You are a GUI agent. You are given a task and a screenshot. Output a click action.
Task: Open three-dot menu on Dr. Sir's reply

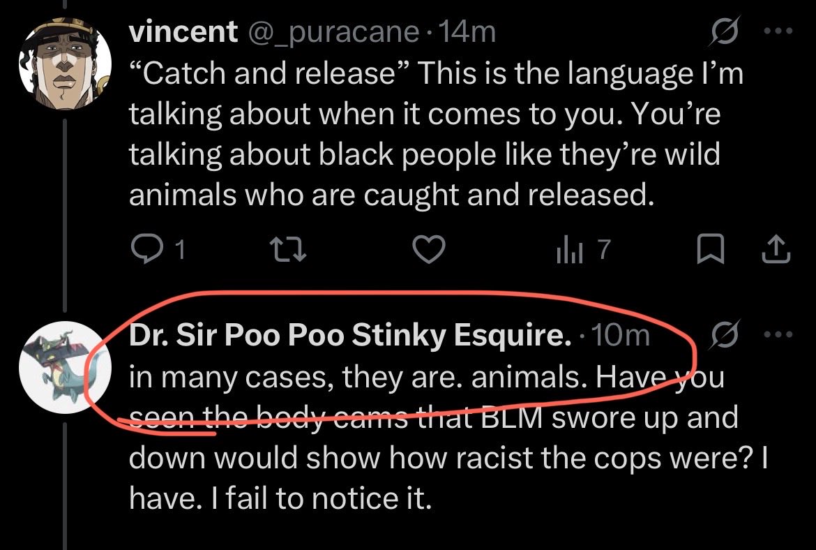click(778, 334)
